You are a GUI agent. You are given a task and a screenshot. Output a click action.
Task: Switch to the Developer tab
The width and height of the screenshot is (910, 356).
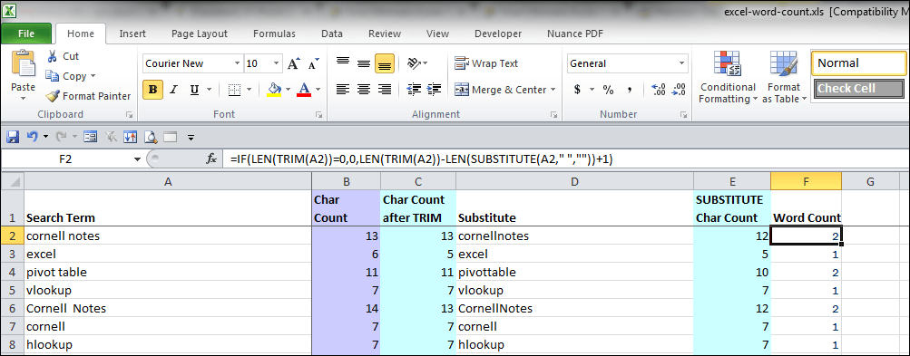pyautogui.click(x=498, y=34)
